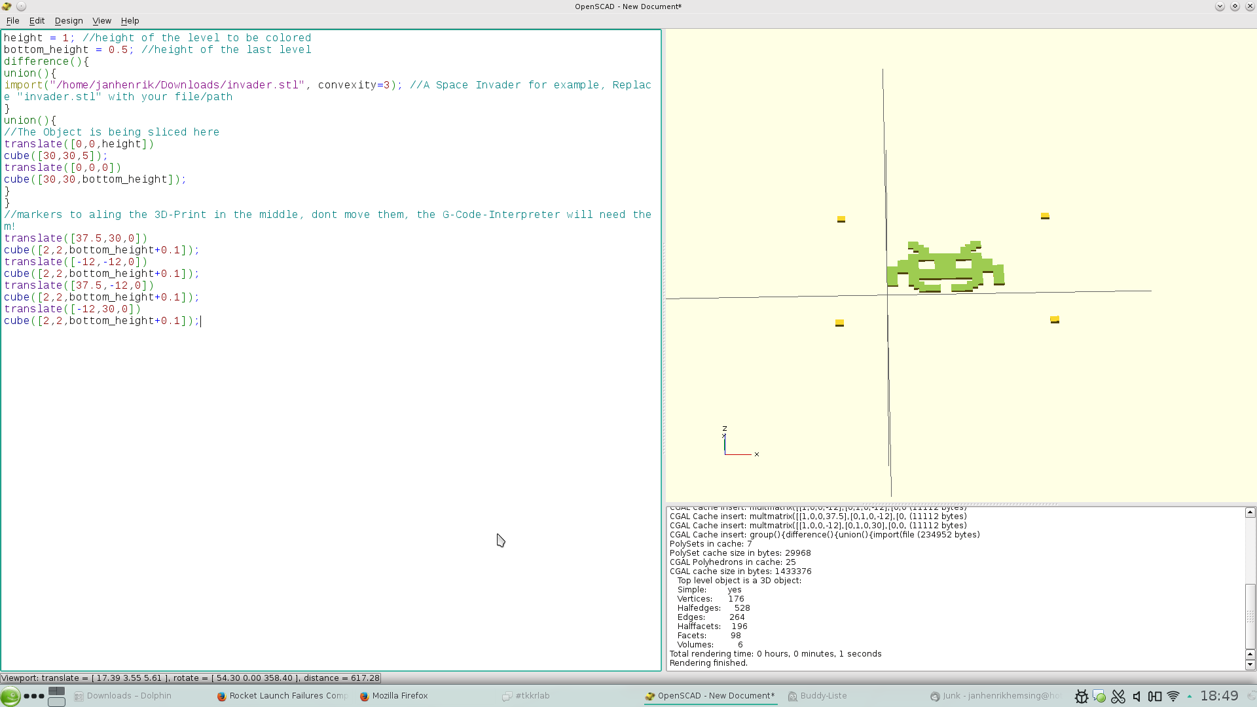Click the 'difference(){' code line
The width and height of the screenshot is (1257, 707).
46,62
